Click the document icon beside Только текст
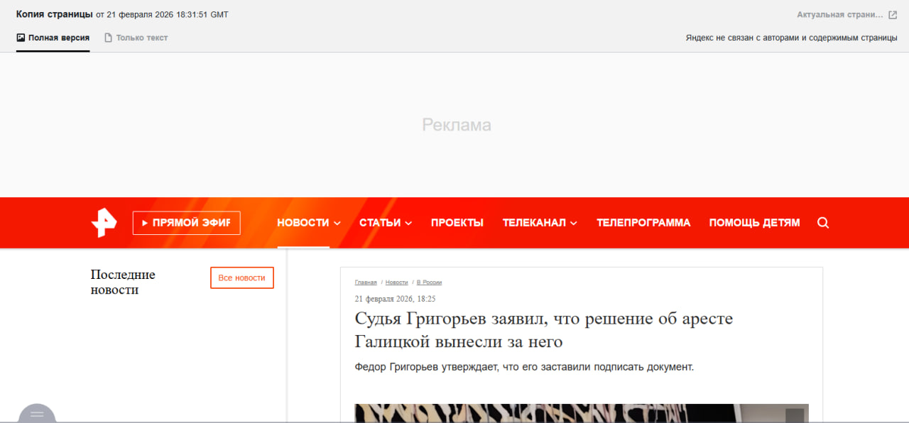The height and width of the screenshot is (423, 909). pyautogui.click(x=109, y=38)
